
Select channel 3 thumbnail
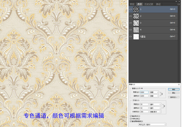coord(136,23)
